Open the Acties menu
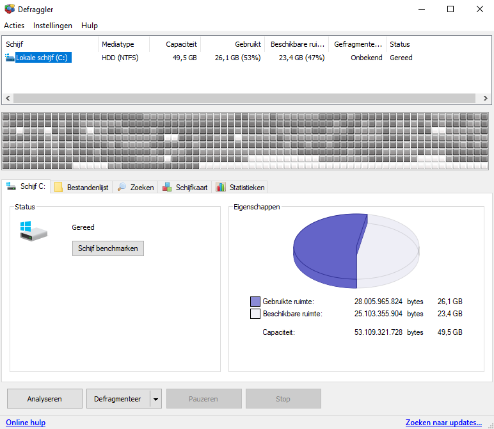The height and width of the screenshot is (429, 494). pyautogui.click(x=14, y=26)
